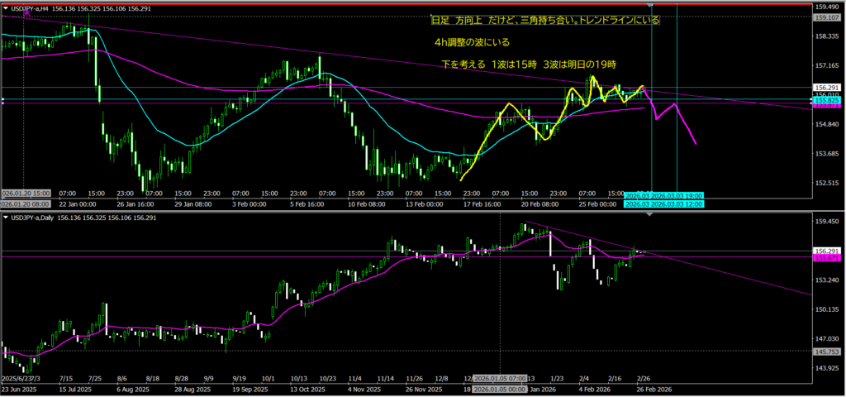Select the text label starting with 日足 方向上
This screenshot has width=846, height=397.
click(545, 20)
